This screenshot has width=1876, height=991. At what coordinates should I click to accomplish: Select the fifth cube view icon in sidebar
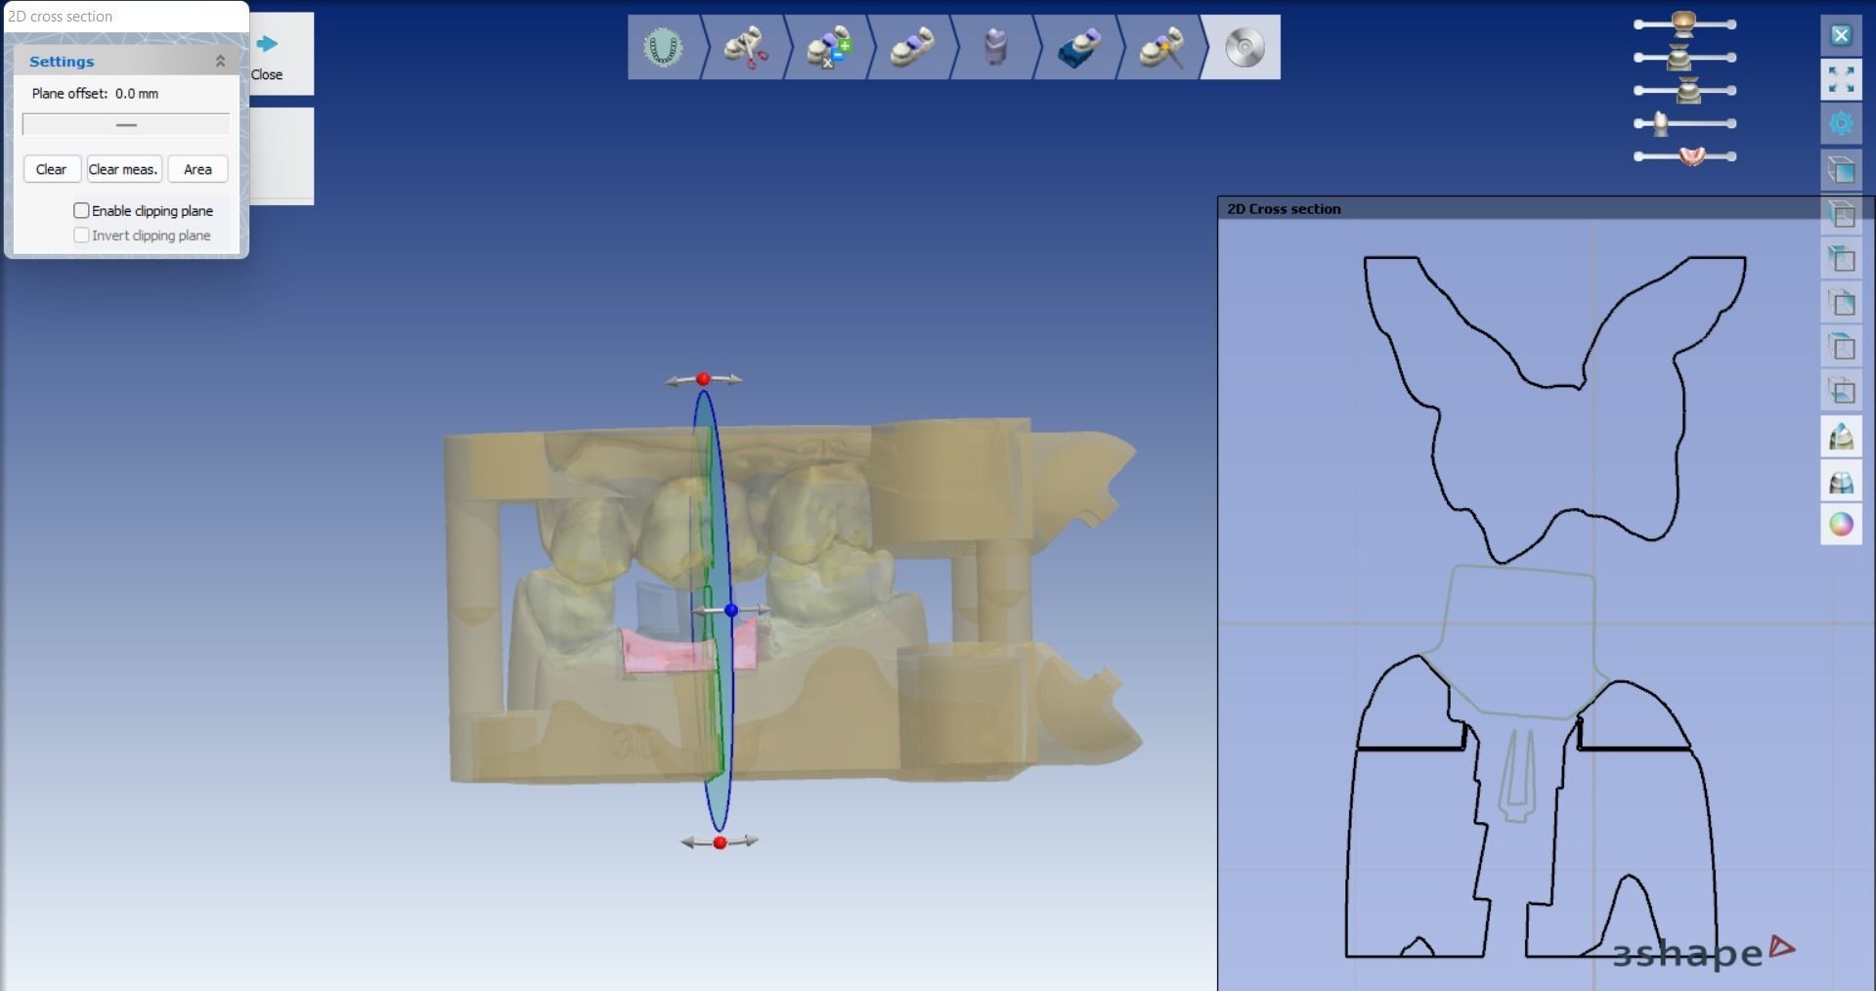click(x=1841, y=347)
